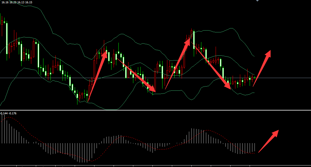The width and height of the screenshot is (311, 167).
Task: Select the MACD values label -0.144 -0.176
Action: point(9,113)
